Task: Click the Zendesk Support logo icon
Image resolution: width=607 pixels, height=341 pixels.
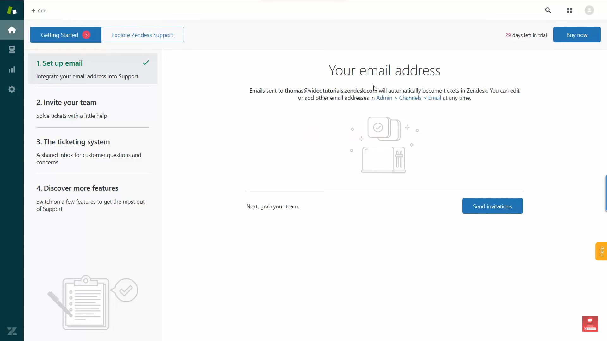Action: click(12, 10)
